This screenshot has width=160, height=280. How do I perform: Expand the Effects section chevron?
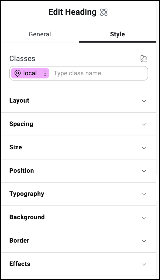click(144, 264)
